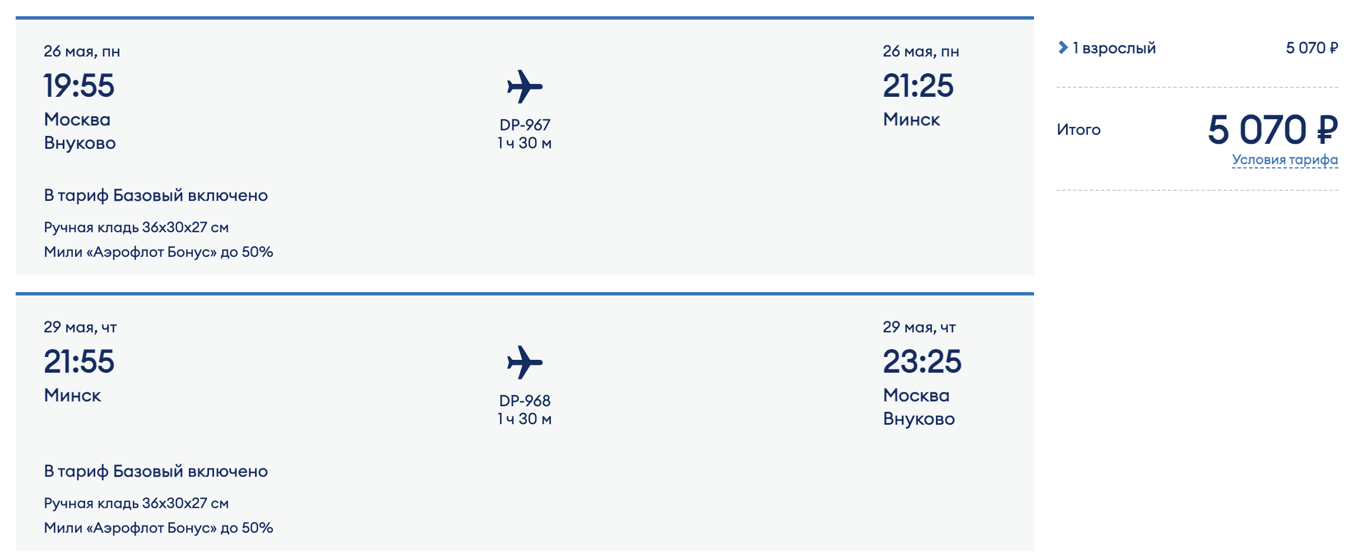Click the airplane icon for flight DP-967
1372x554 pixels.
(525, 87)
